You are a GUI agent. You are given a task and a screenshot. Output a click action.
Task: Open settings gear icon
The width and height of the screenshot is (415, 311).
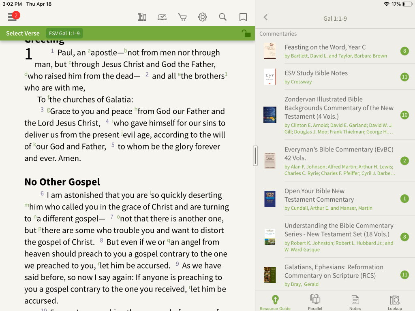(x=203, y=17)
